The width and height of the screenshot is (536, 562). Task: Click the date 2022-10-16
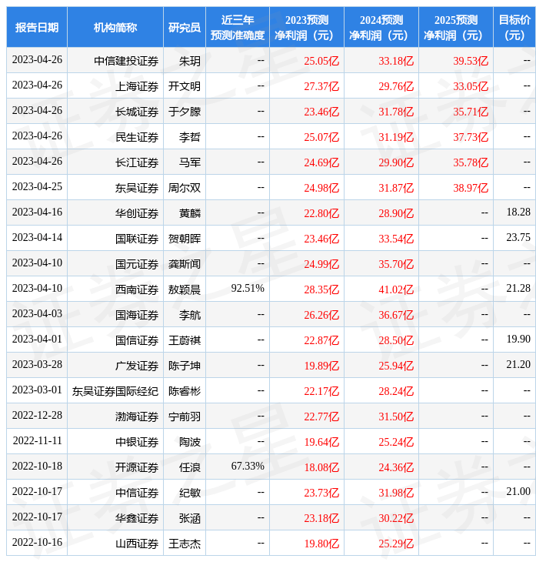(x=37, y=543)
